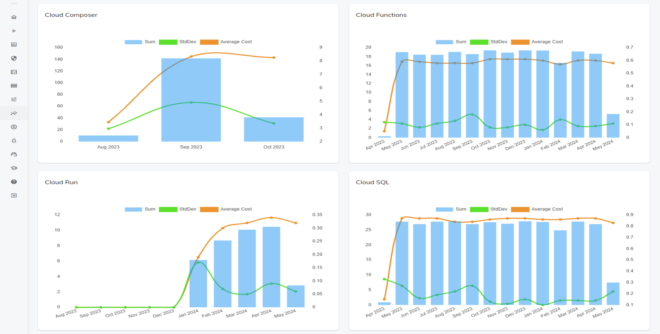
Task: Select the Aug 2023 bar in Cloud Composer
Action: (x=108, y=138)
